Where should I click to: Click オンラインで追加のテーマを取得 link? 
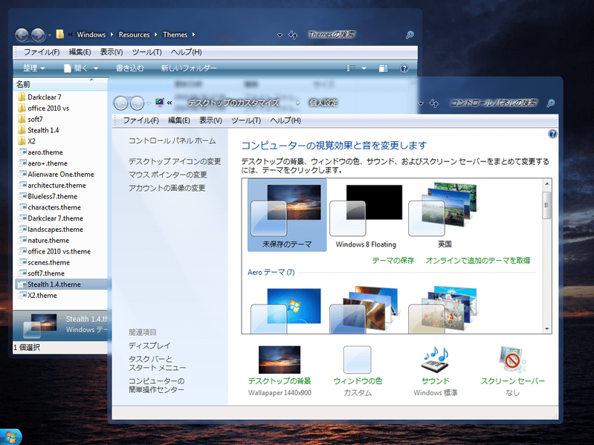click(478, 260)
